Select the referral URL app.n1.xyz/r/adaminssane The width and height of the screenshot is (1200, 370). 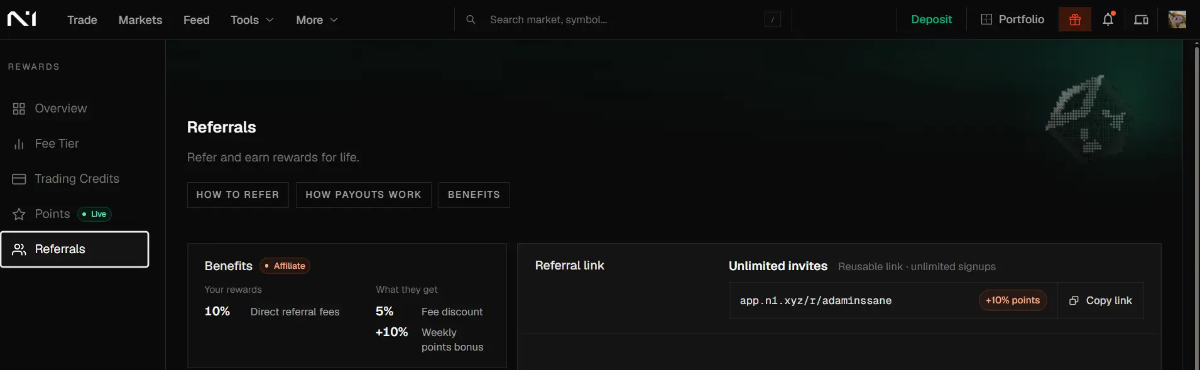[815, 301]
